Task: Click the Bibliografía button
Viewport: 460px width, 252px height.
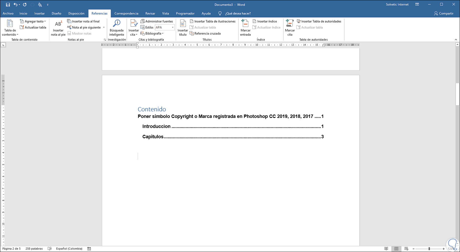Action: [x=152, y=33]
